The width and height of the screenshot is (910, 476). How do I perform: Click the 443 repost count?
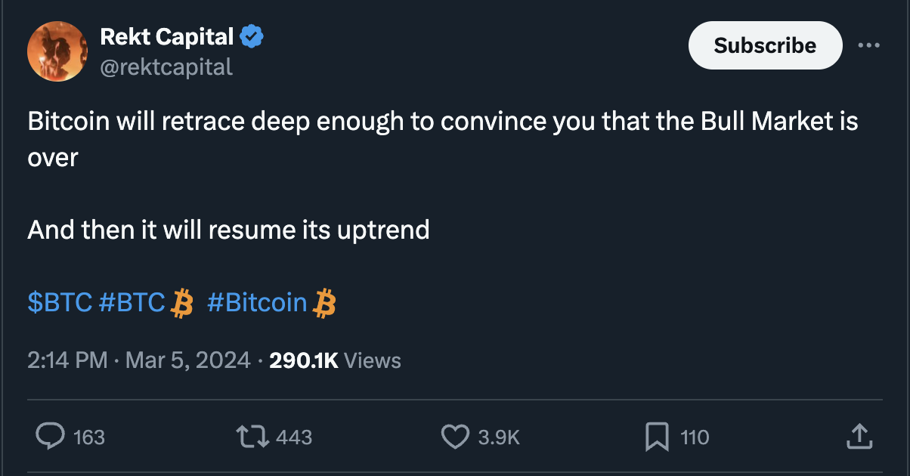pos(294,437)
